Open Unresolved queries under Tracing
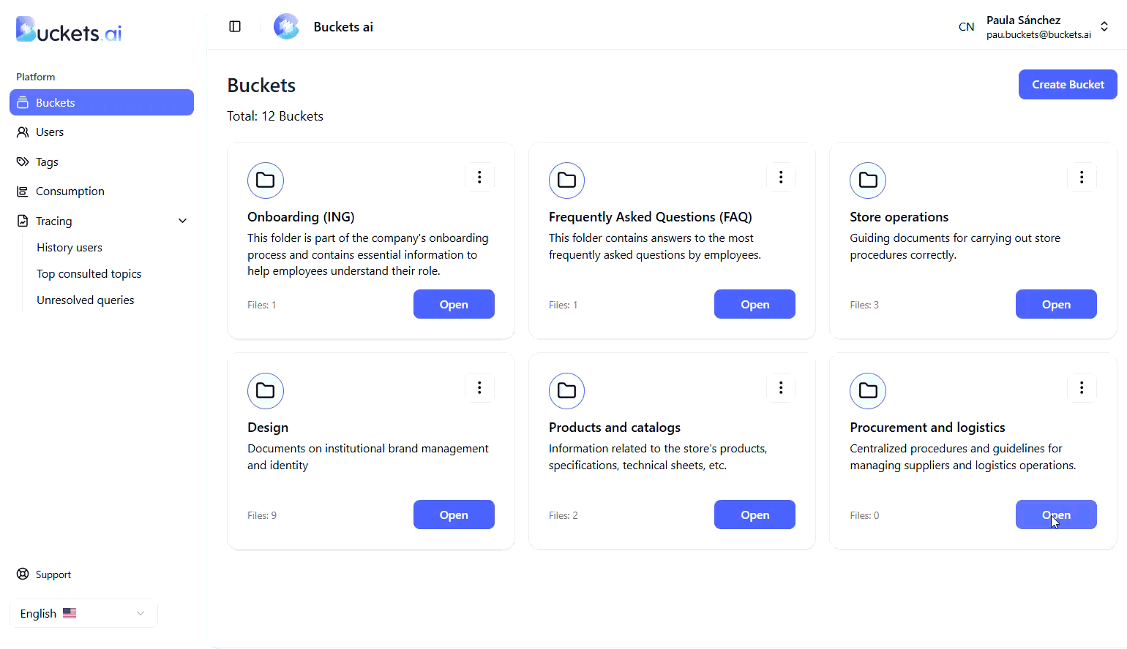Viewport: 1127px width, 649px height. coord(86,300)
